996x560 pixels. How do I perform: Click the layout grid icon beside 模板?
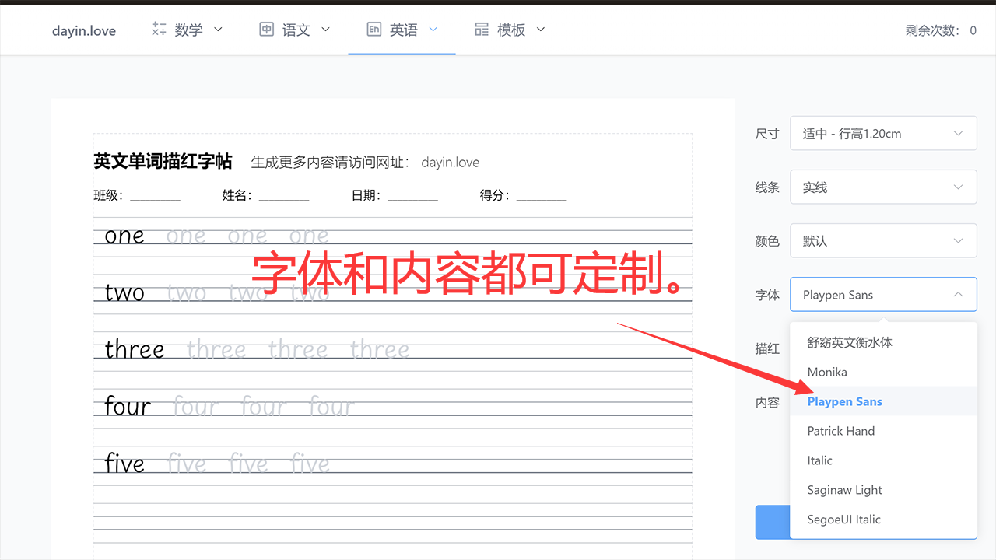coord(481,29)
